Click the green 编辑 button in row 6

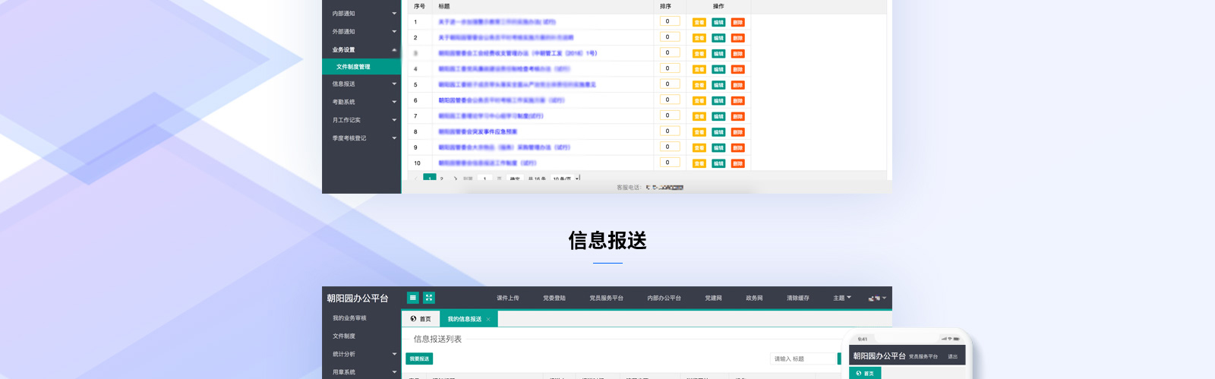[718, 101]
